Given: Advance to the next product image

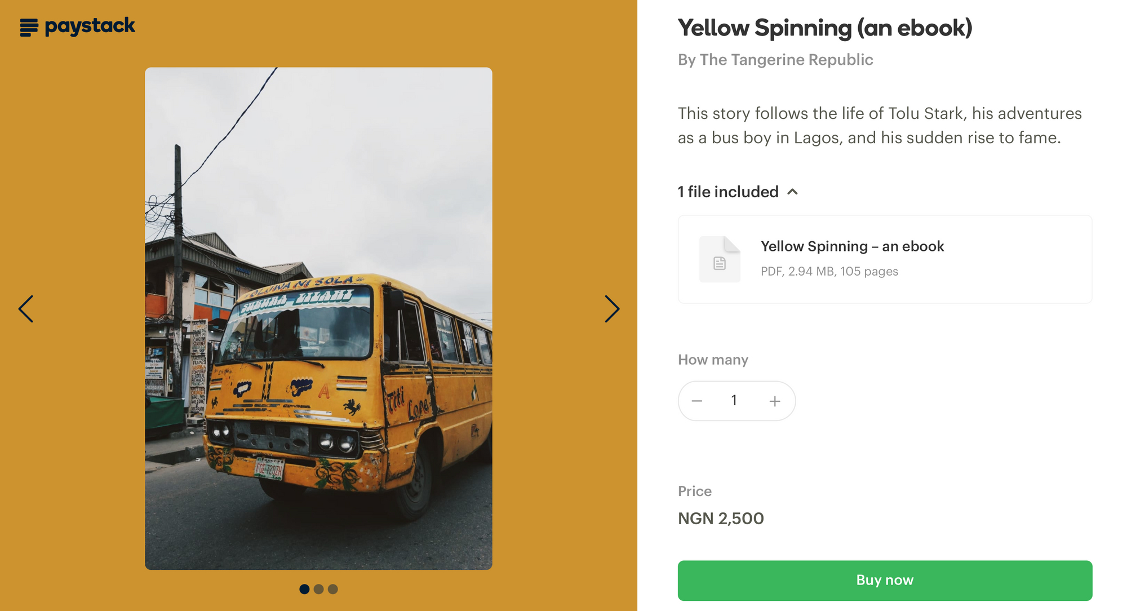Looking at the screenshot, I should point(612,309).
